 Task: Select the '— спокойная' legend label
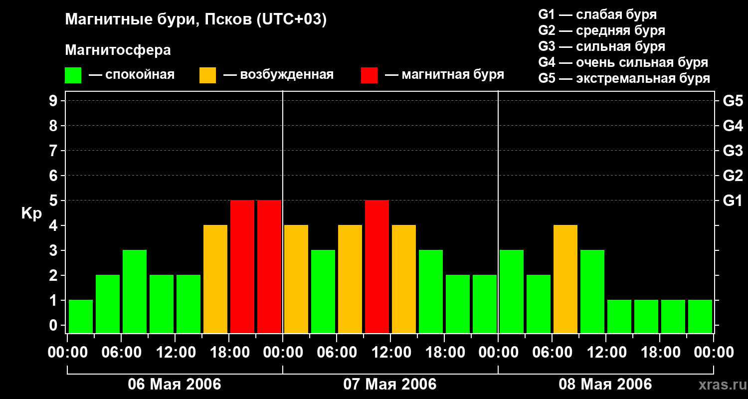[x=132, y=75]
